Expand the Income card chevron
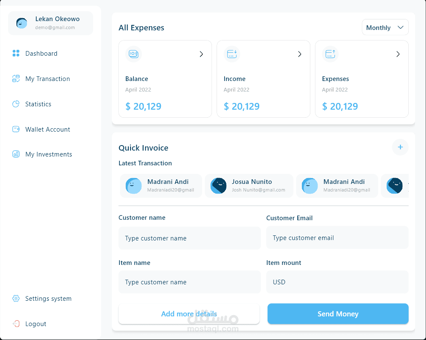 click(300, 54)
